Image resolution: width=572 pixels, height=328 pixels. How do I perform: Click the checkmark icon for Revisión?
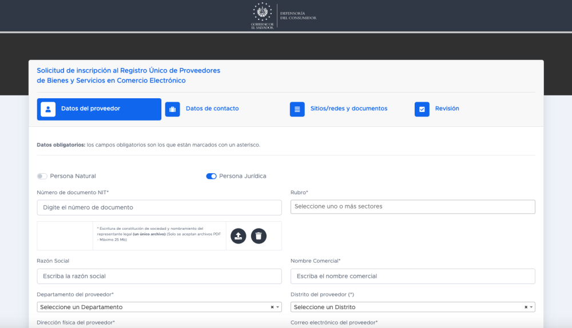(x=422, y=109)
